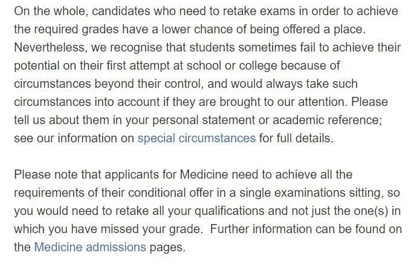
Task: Open the Medicine admissions link
Action: [90, 247]
